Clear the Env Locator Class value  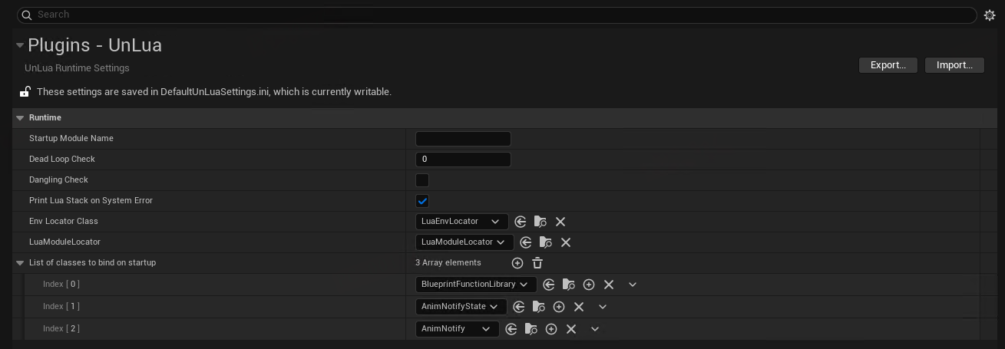560,222
